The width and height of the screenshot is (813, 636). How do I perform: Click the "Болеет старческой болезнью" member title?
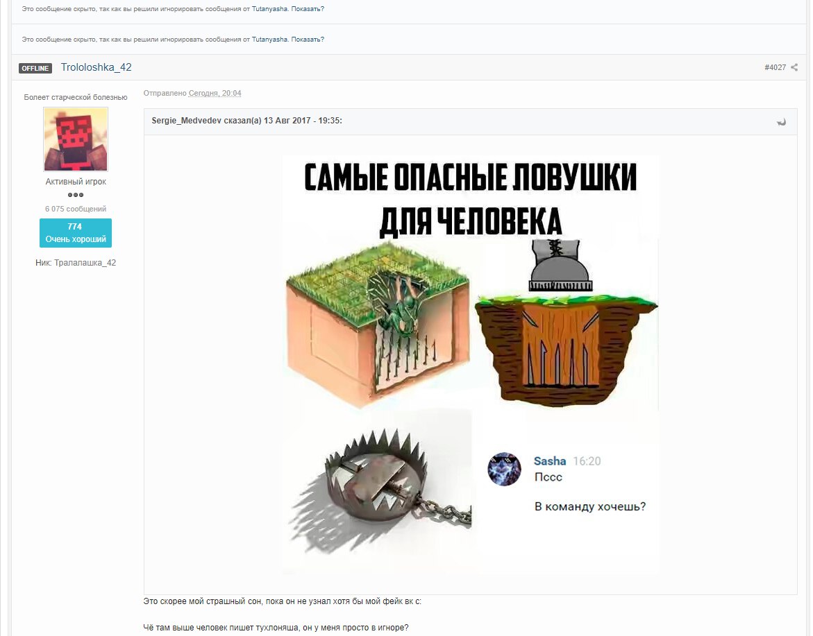[x=75, y=96]
